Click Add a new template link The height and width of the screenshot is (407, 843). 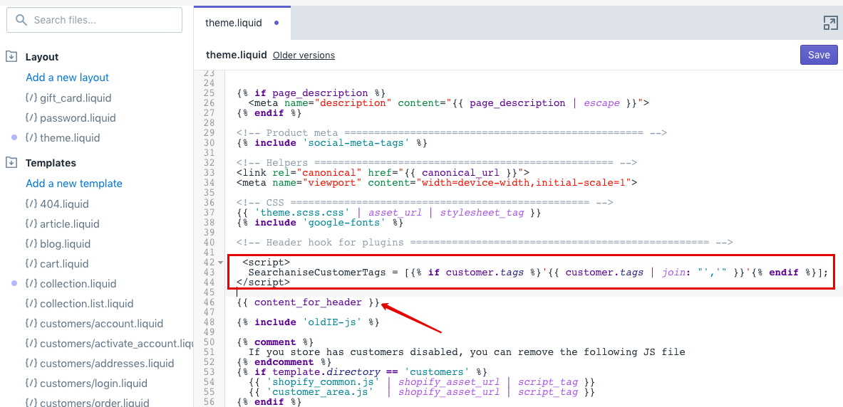tap(74, 183)
